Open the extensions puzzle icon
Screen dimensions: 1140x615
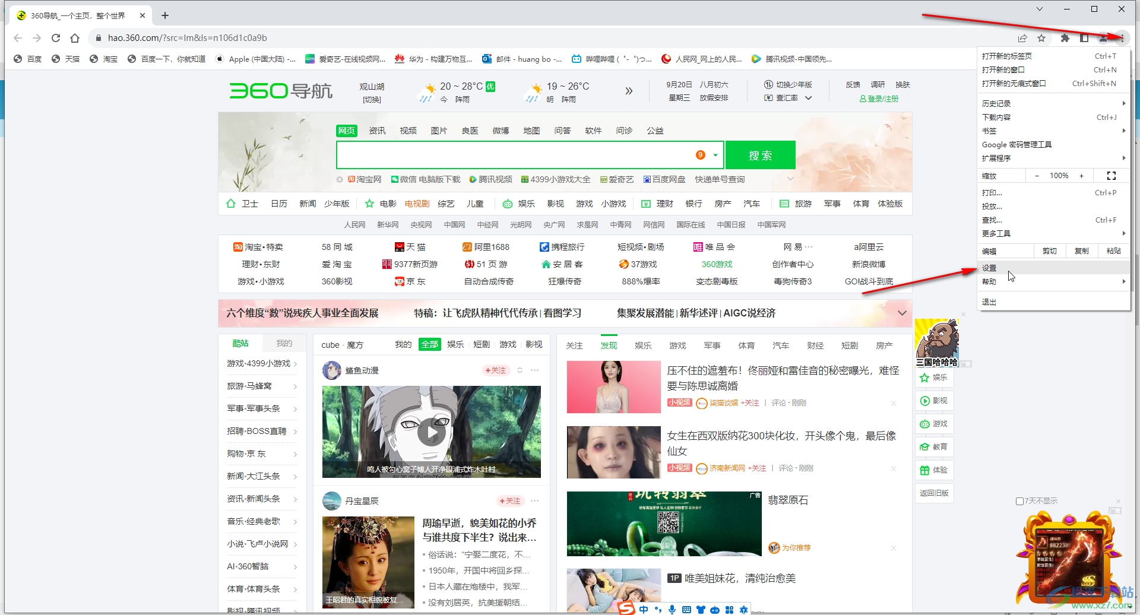(x=1065, y=38)
